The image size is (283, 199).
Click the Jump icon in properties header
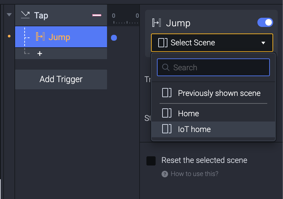(x=156, y=23)
